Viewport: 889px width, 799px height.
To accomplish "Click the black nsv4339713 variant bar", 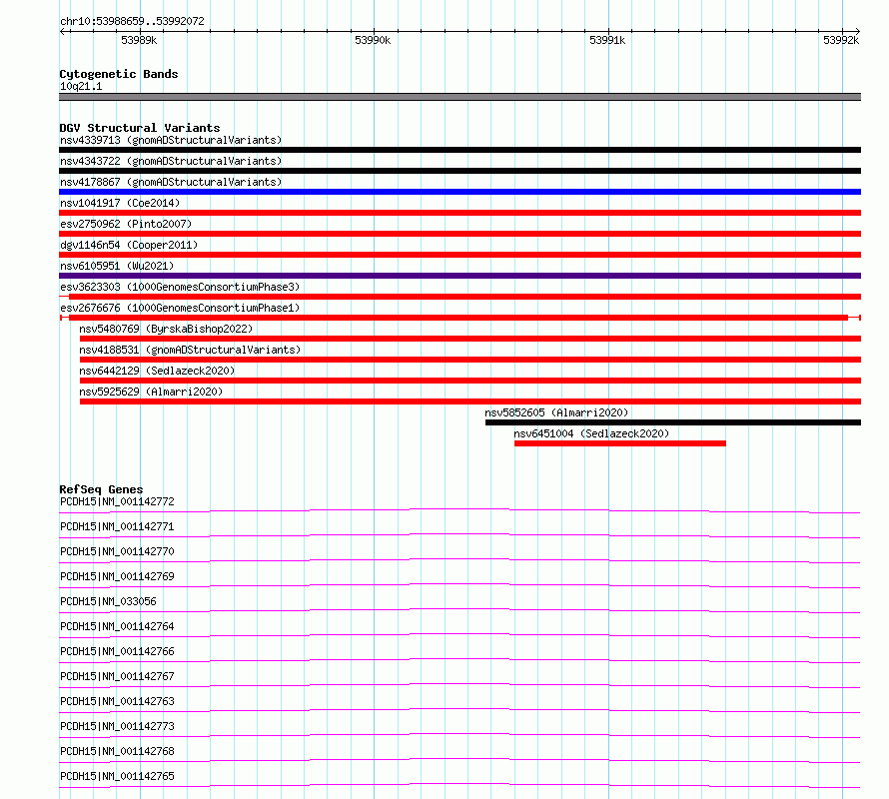I will pyautogui.click(x=459, y=150).
